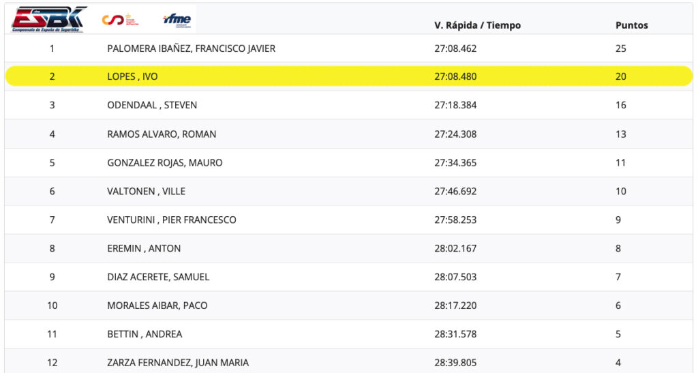Click the winner's 25 points value
Viewport: 698px width, 373px height.
(620, 48)
